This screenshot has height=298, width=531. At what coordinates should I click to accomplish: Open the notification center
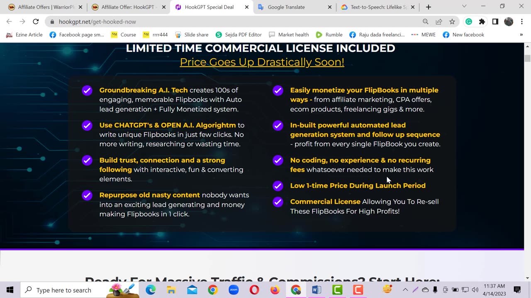tap(517, 290)
